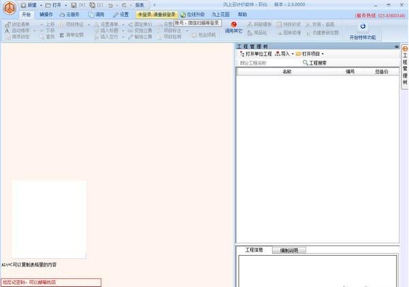Click the 打开项目 folder button
The image size is (409, 287).
point(308,54)
